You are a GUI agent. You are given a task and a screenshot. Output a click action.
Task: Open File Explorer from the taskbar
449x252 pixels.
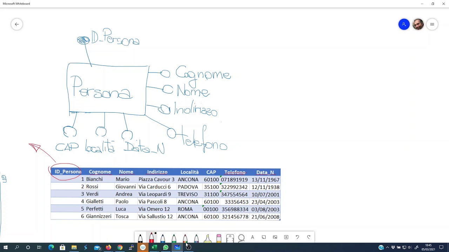pos(74,247)
